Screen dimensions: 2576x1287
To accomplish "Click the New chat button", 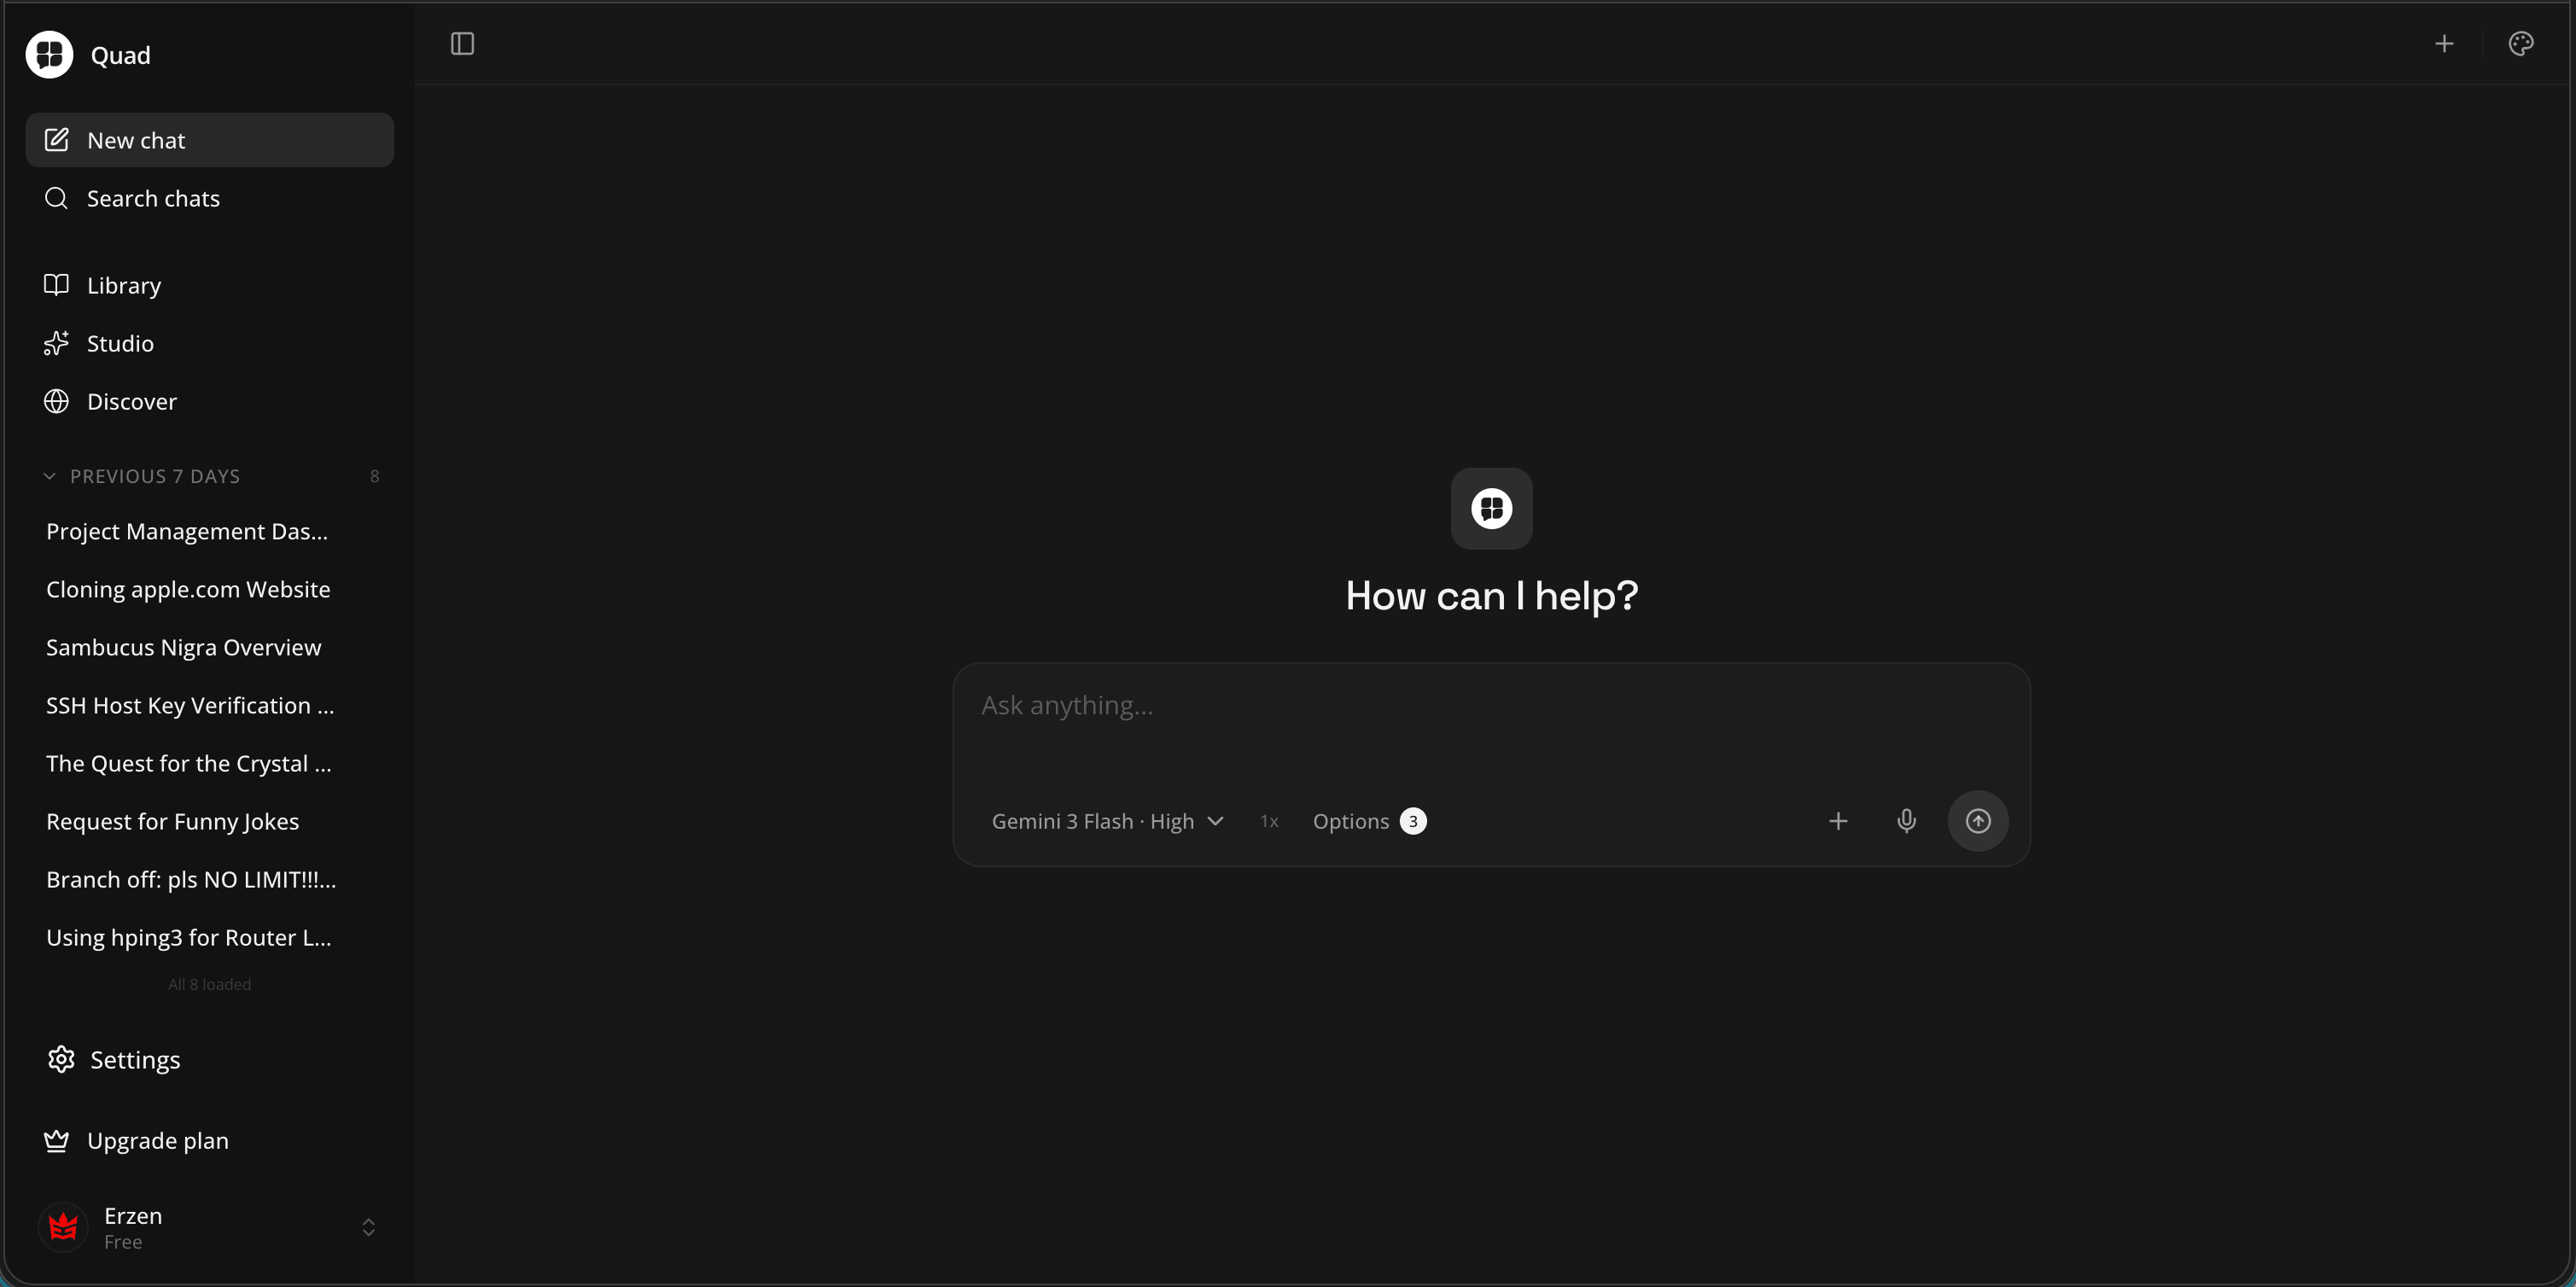I will tap(209, 140).
